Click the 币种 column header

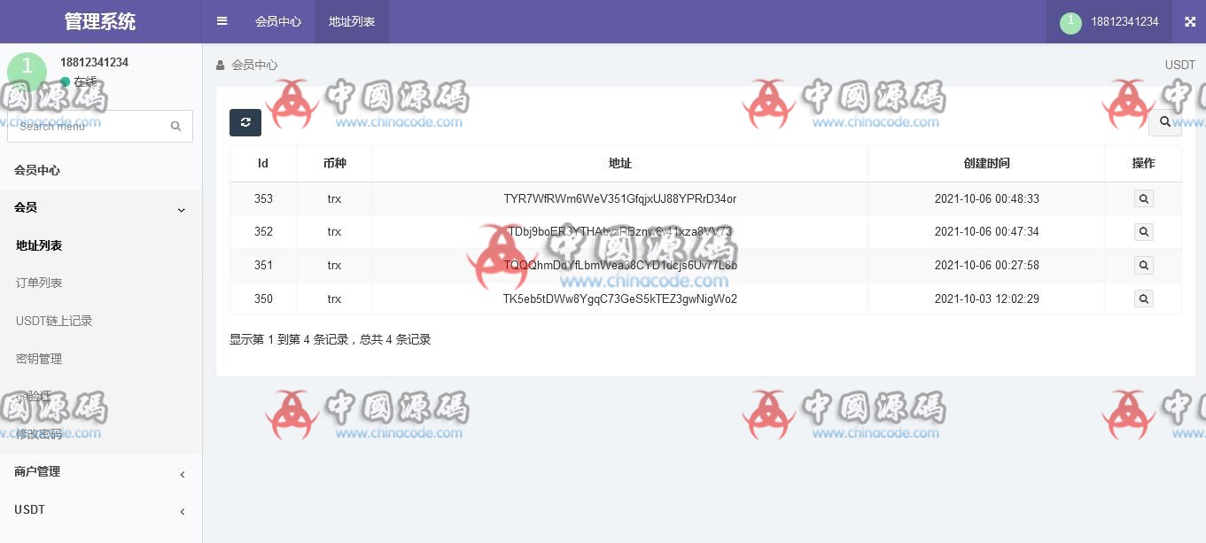pyautogui.click(x=335, y=163)
